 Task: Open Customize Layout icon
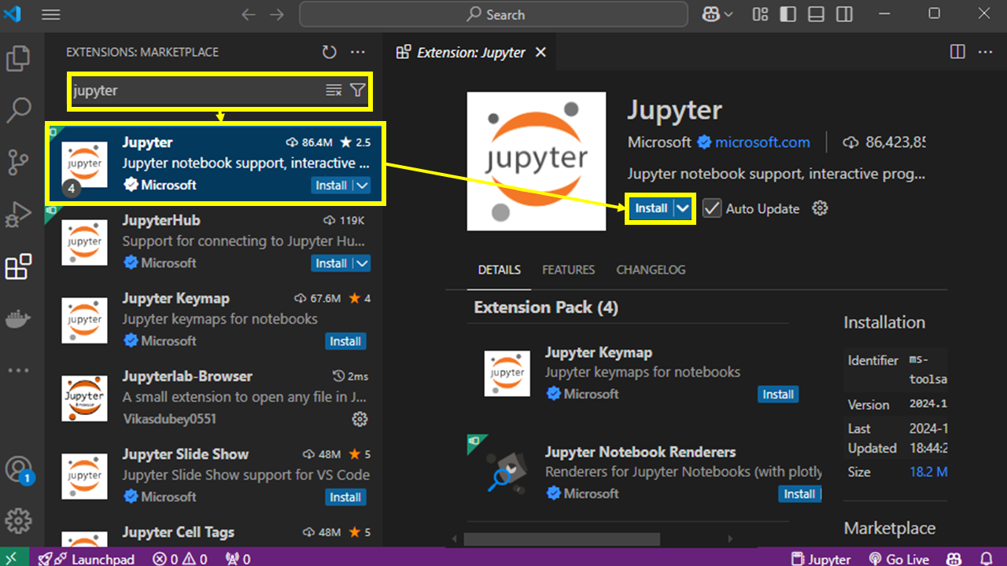pyautogui.click(x=760, y=14)
